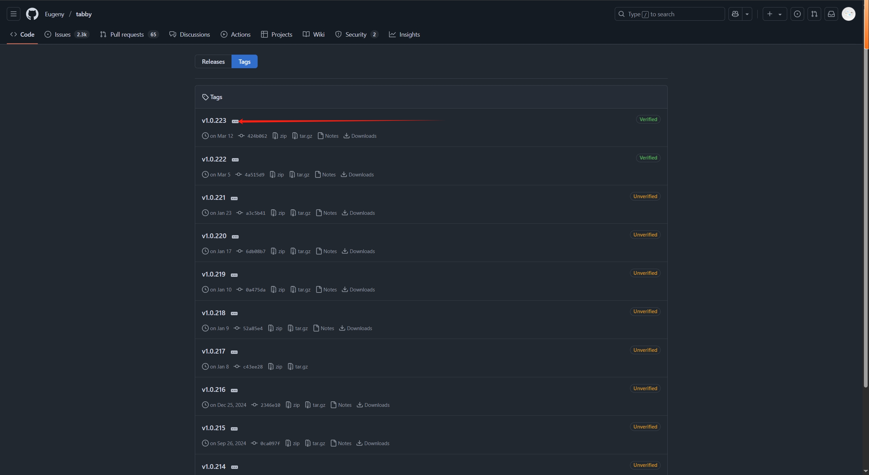Open Downloads for v1.0.215
Image resolution: width=869 pixels, height=475 pixels.
pyautogui.click(x=373, y=443)
